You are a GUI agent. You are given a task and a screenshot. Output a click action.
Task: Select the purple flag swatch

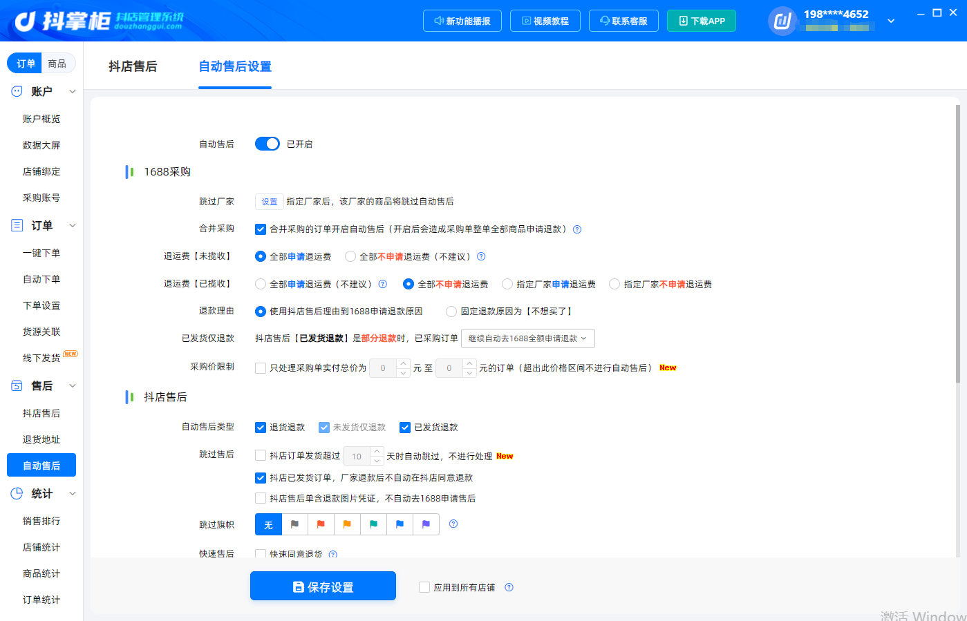coord(426,524)
